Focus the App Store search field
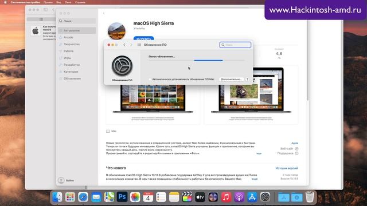 [x=77, y=21]
